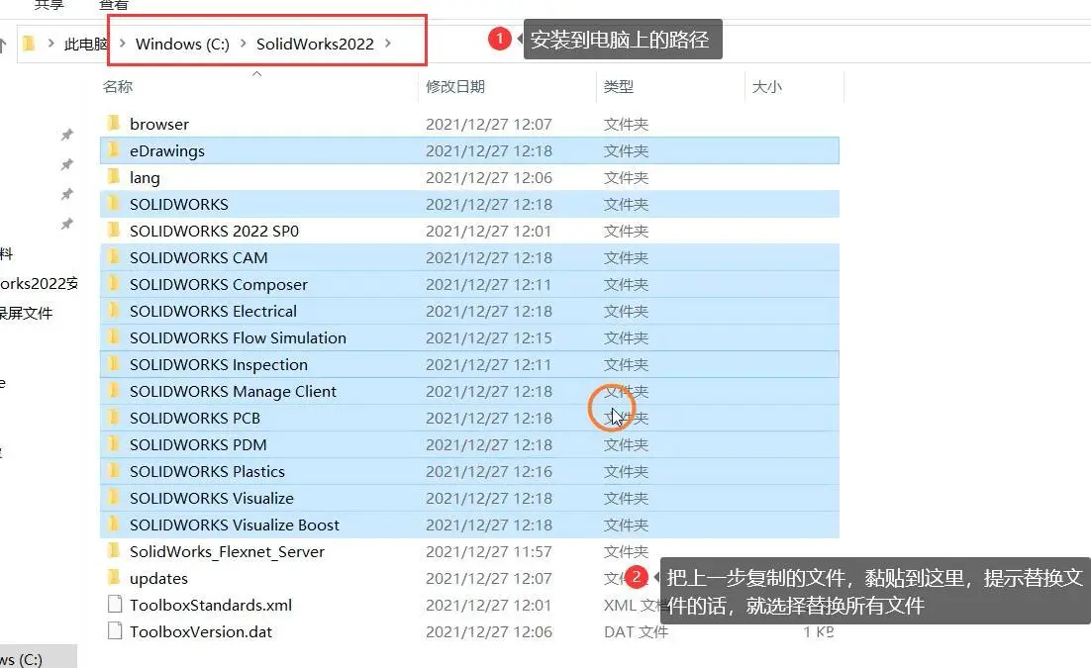Navigate to Windows (C:) breadcrumb
Image resolution: width=1091 pixels, height=668 pixels.
tap(182, 44)
